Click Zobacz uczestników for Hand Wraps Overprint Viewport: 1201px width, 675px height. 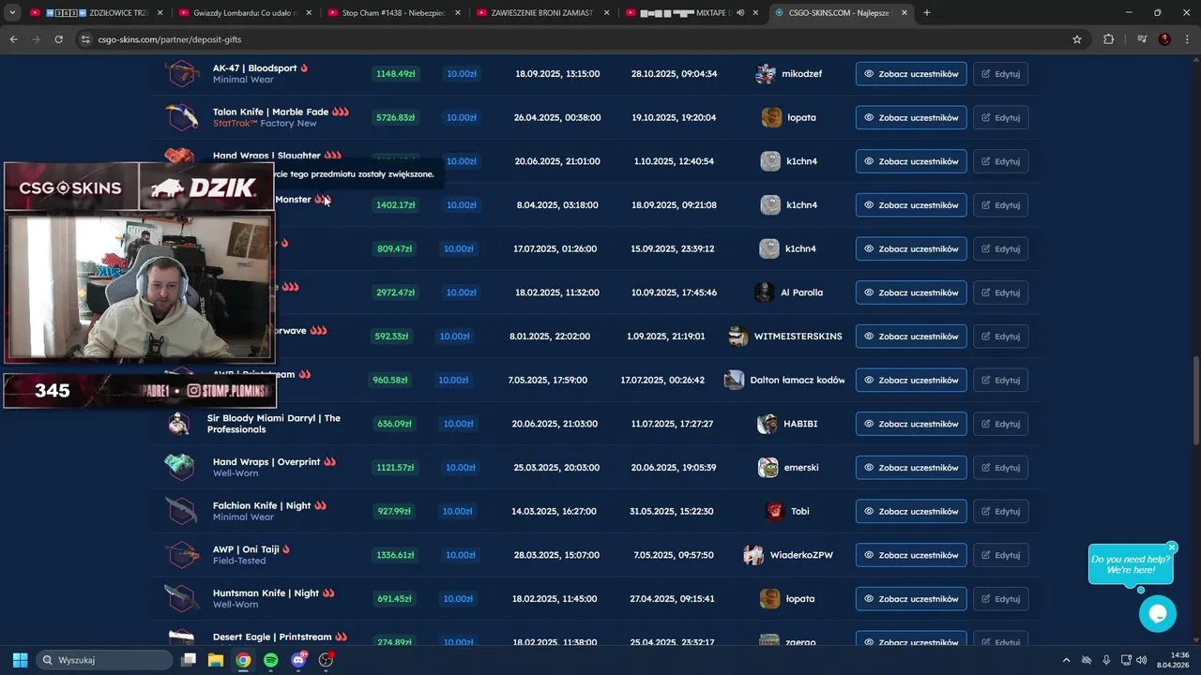pyautogui.click(x=911, y=467)
